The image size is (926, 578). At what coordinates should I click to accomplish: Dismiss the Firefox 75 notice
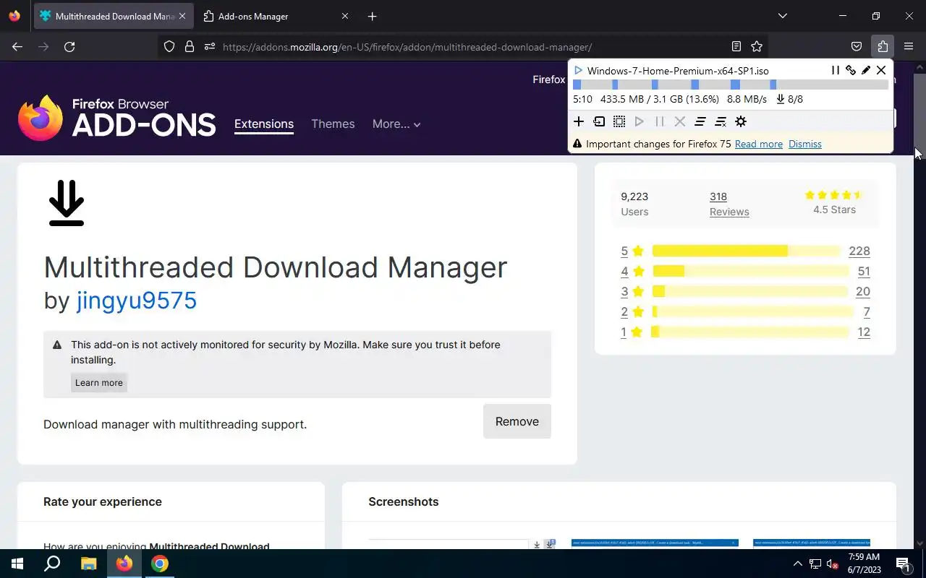805,144
